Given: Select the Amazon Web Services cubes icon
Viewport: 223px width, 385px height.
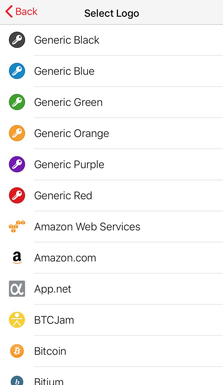Looking at the screenshot, I should coord(17,227).
